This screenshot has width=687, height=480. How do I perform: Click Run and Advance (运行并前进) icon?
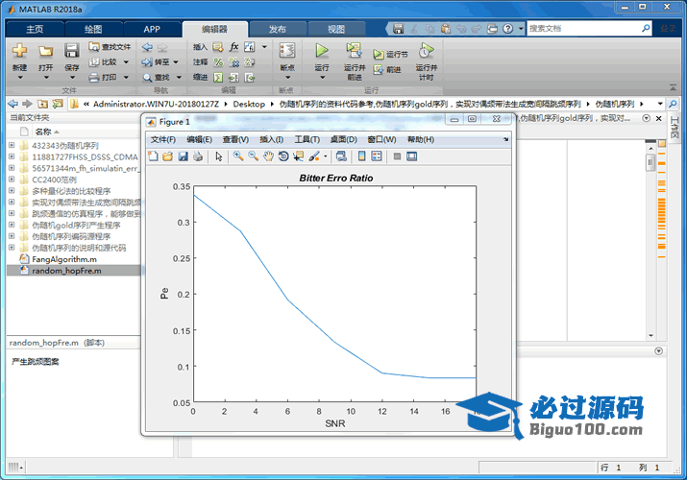pyautogui.click(x=354, y=51)
